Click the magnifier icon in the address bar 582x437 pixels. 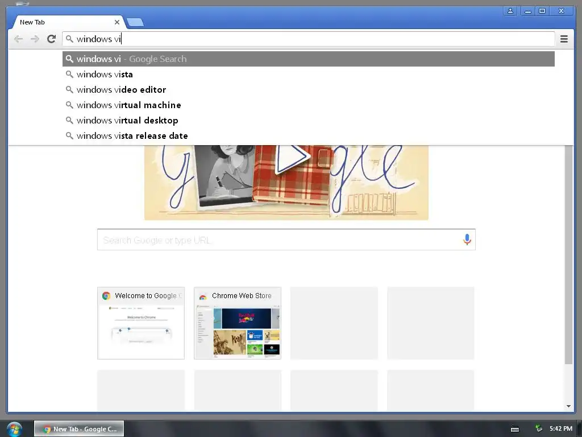click(x=69, y=39)
